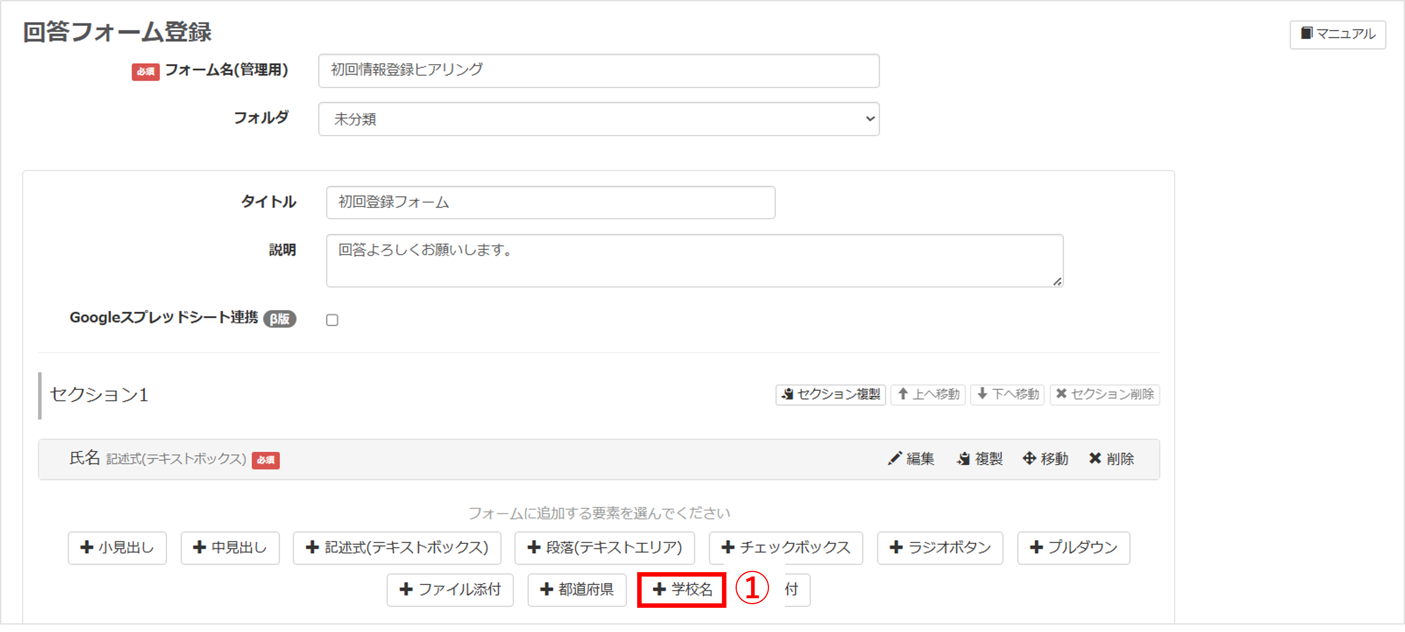
Task: Click the 氏名 field row label
Action: (84, 458)
